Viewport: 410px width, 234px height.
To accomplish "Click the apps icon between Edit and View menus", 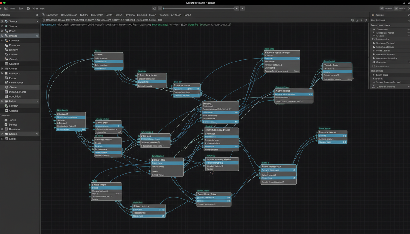I will click(x=29, y=9).
